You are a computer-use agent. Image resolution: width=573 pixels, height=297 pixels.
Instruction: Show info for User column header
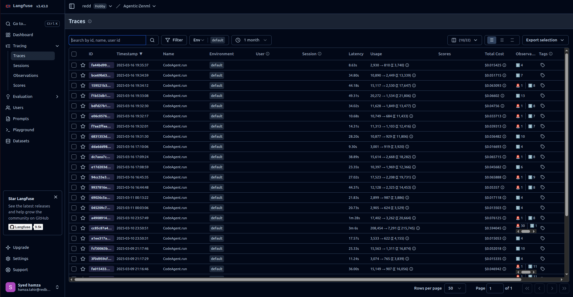(x=268, y=54)
